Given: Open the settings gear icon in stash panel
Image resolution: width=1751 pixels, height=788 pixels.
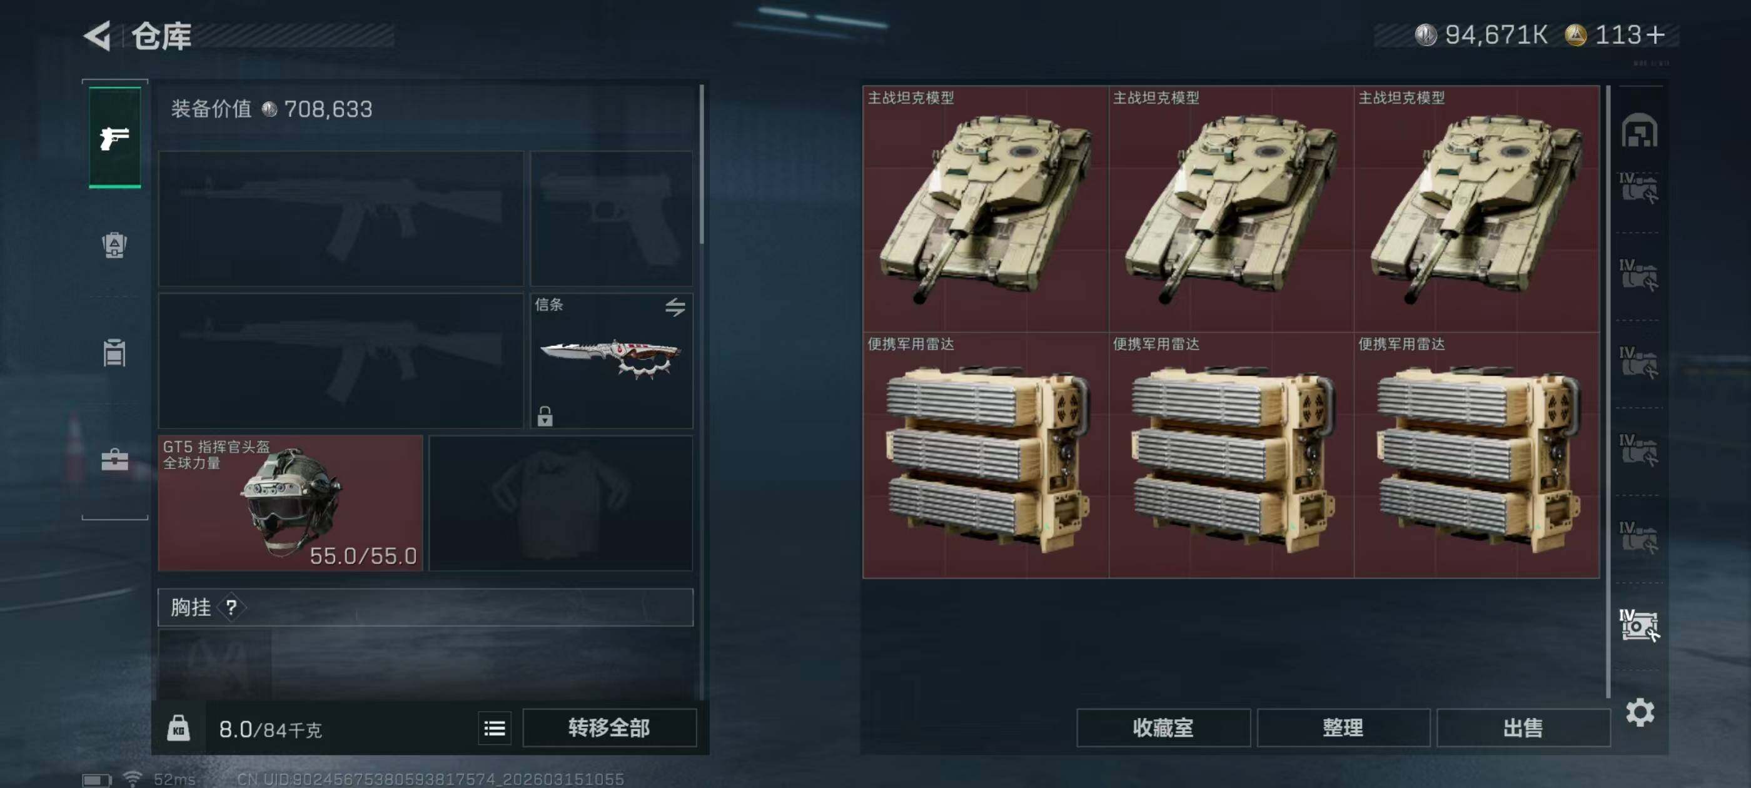Looking at the screenshot, I should point(1640,712).
